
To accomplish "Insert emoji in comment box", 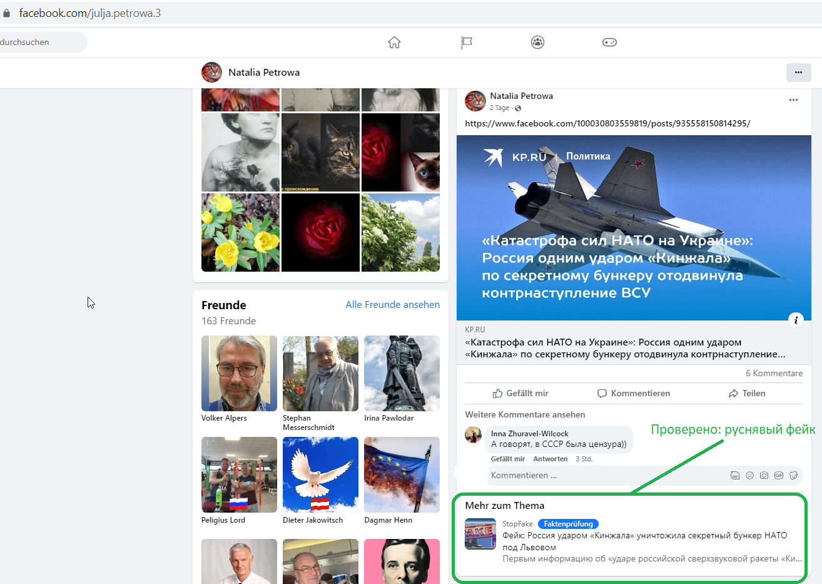I will tap(749, 476).
